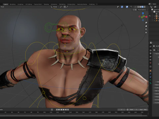Open the viewport shading options dropdown
Image resolution: width=159 pixels, height=119 pixels.
[147, 7]
